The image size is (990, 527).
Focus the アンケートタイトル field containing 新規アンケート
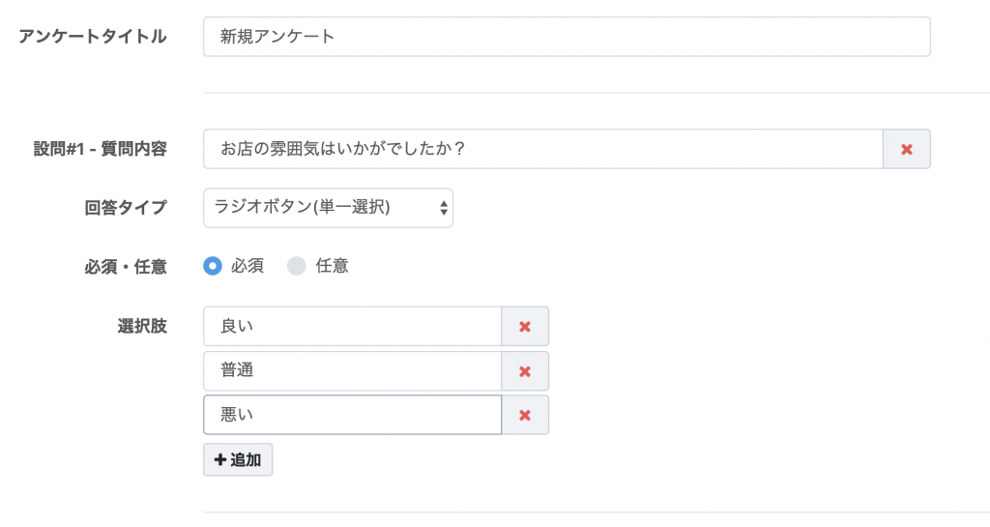click(x=567, y=37)
